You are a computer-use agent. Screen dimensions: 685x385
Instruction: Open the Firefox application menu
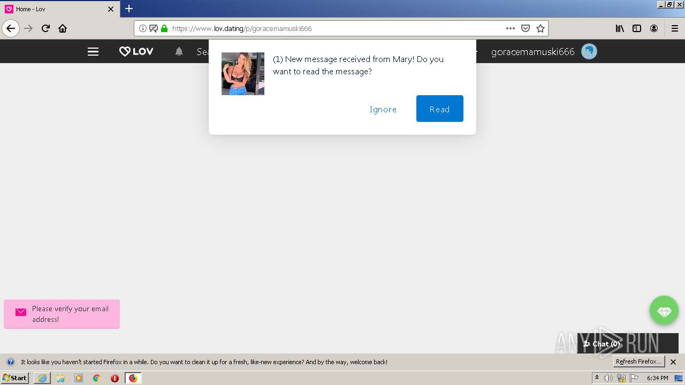click(675, 28)
